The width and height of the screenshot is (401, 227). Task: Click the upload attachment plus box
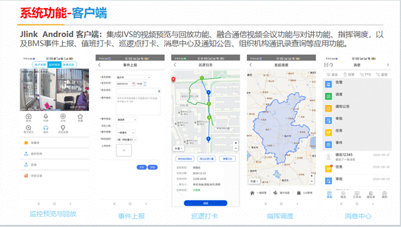coord(124,150)
